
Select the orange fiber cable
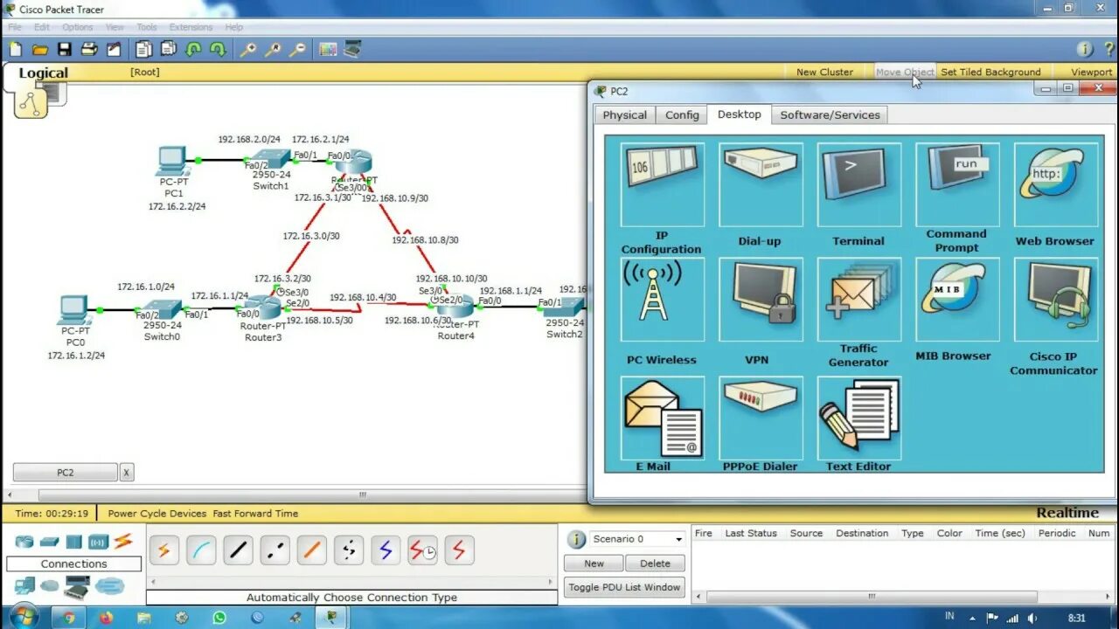(x=311, y=550)
